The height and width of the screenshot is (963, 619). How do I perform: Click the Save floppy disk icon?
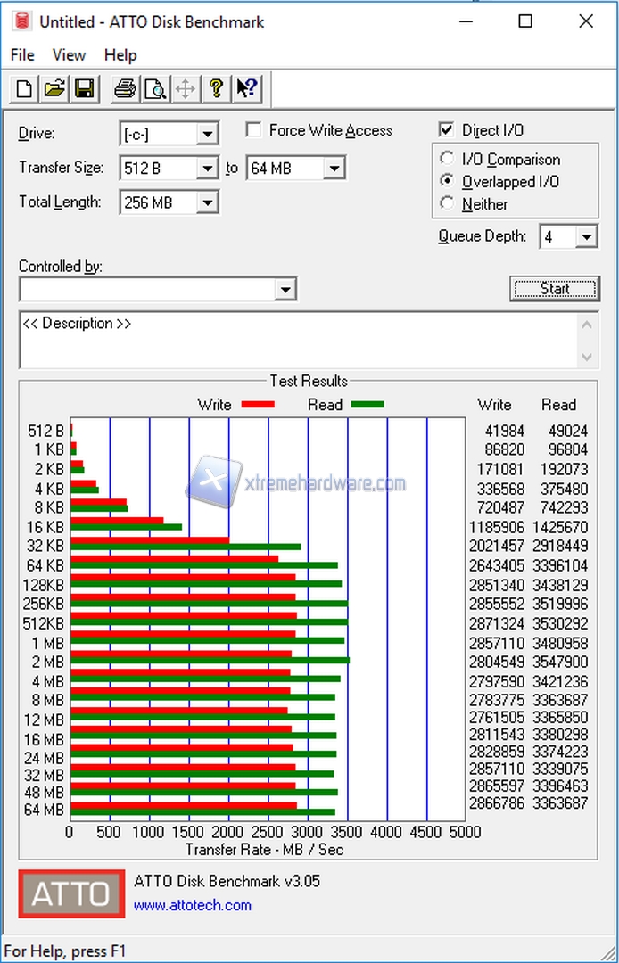84,88
